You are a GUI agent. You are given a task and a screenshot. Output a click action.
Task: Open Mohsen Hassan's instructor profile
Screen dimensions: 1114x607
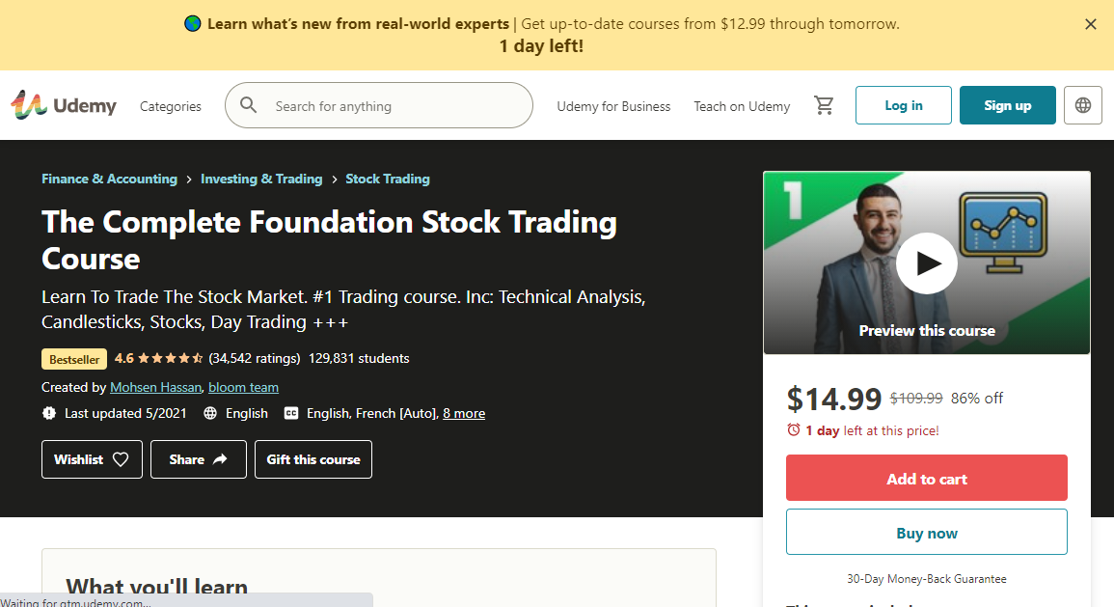pyautogui.click(x=155, y=386)
